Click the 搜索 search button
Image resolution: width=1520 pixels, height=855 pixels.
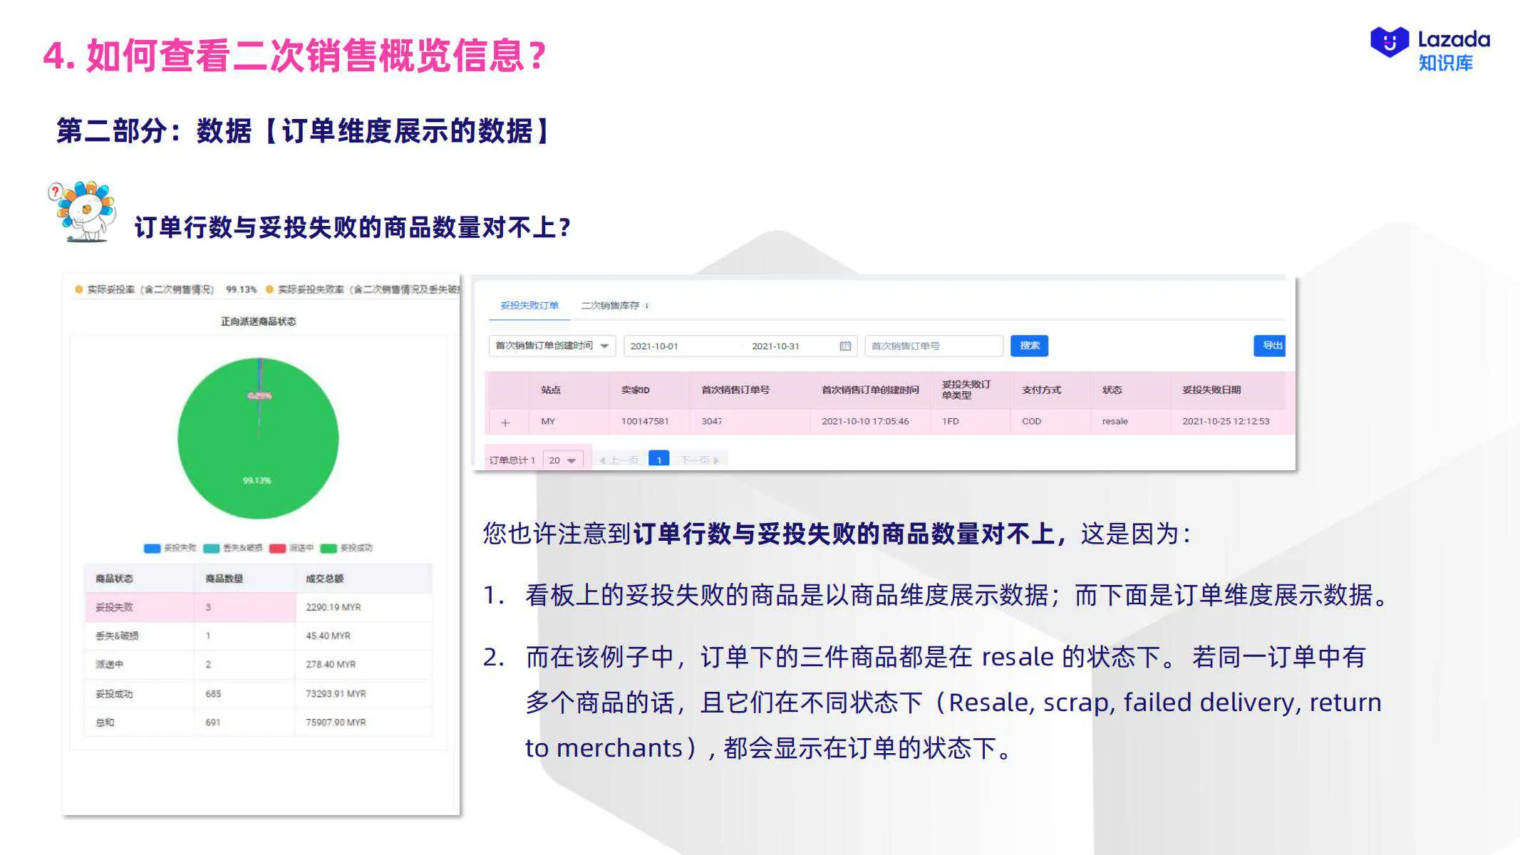1029,346
